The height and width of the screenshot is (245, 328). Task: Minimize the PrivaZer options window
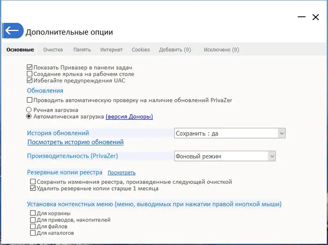pyautogui.click(x=301, y=17)
